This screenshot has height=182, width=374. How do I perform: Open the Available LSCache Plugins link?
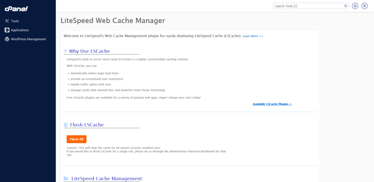(x=272, y=104)
